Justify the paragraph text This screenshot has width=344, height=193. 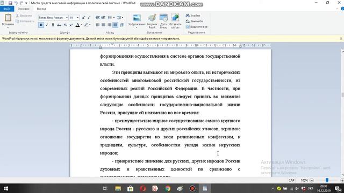[115, 25]
